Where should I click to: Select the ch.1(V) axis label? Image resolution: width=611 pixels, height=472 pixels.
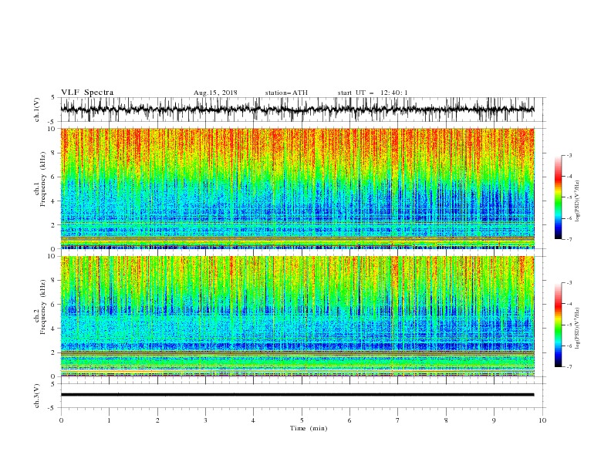[37, 110]
